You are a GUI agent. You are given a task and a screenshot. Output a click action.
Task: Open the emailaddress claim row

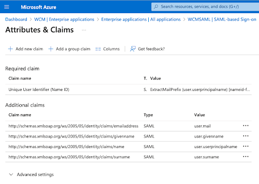coord(128,126)
